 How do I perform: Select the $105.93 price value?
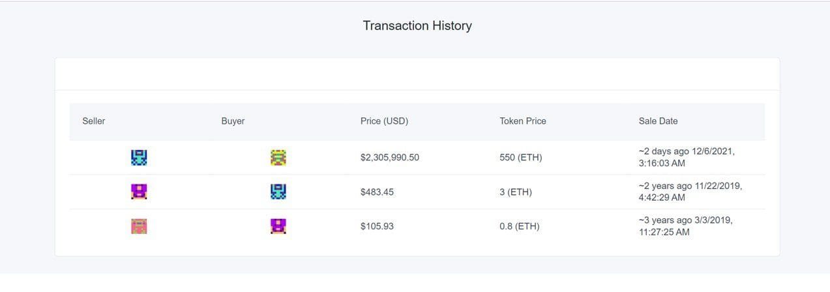coord(377,227)
